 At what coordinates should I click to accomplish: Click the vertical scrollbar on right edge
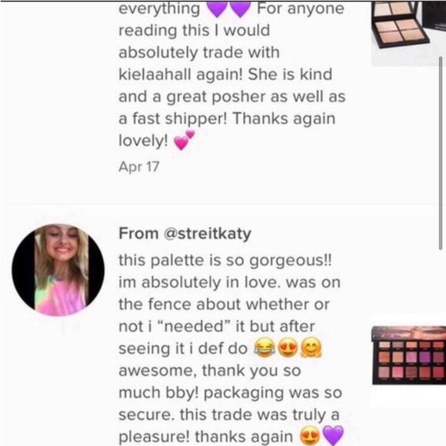pos(441,154)
